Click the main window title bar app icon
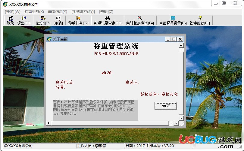This screenshot has height=151, width=244. (5, 4)
